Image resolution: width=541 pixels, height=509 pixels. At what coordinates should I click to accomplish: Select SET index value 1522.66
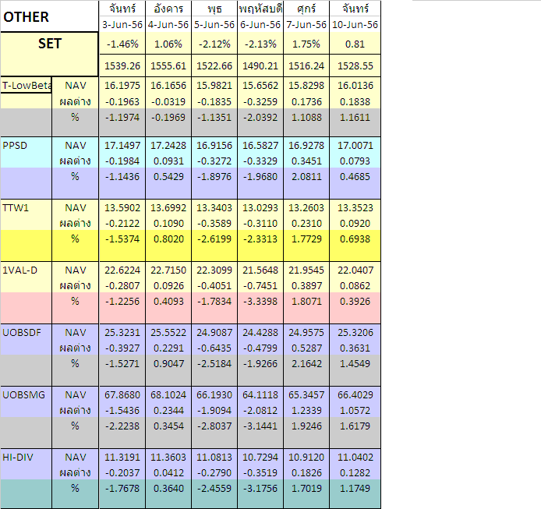coord(214,65)
